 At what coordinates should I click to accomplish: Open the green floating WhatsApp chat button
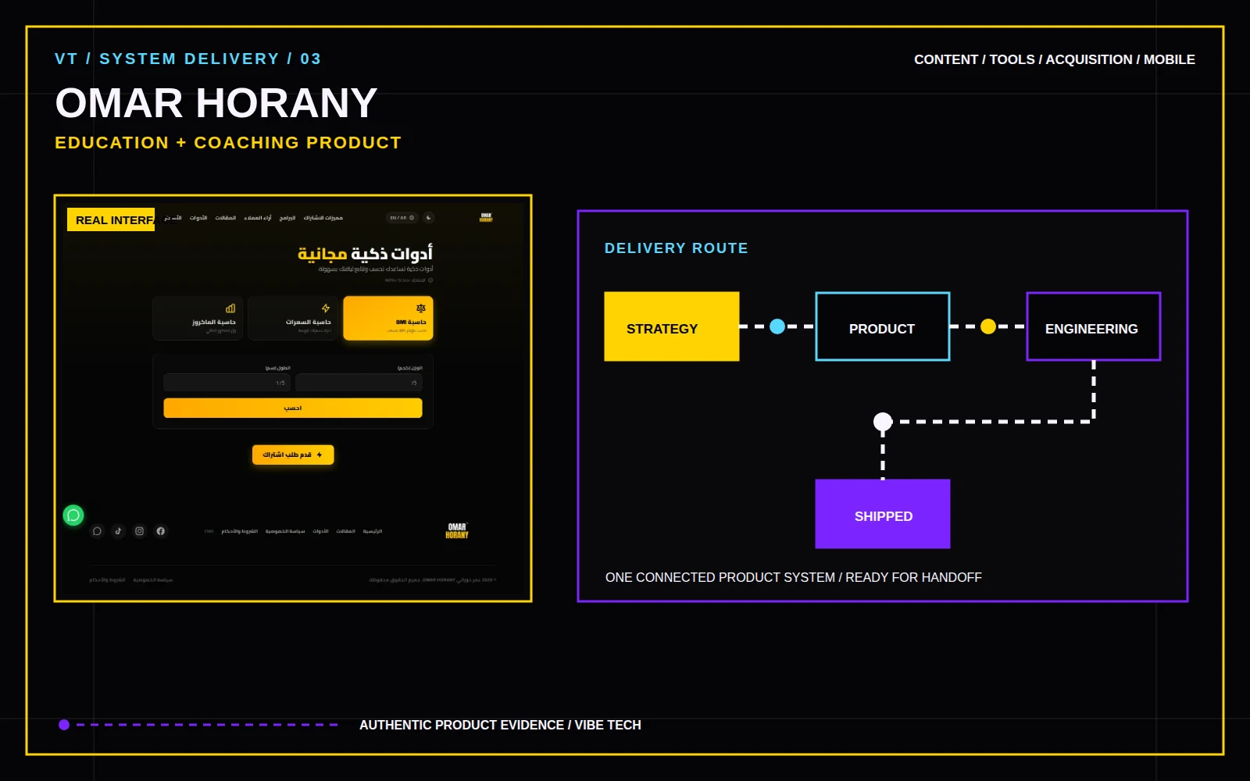(x=73, y=515)
